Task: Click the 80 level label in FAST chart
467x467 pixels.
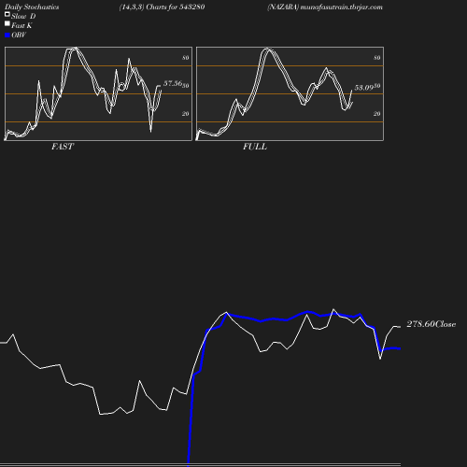Action: [186, 58]
